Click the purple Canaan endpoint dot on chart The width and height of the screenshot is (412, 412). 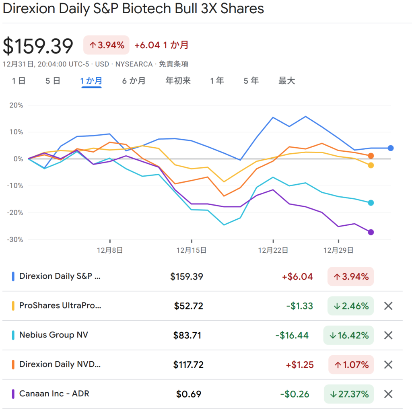[371, 232]
